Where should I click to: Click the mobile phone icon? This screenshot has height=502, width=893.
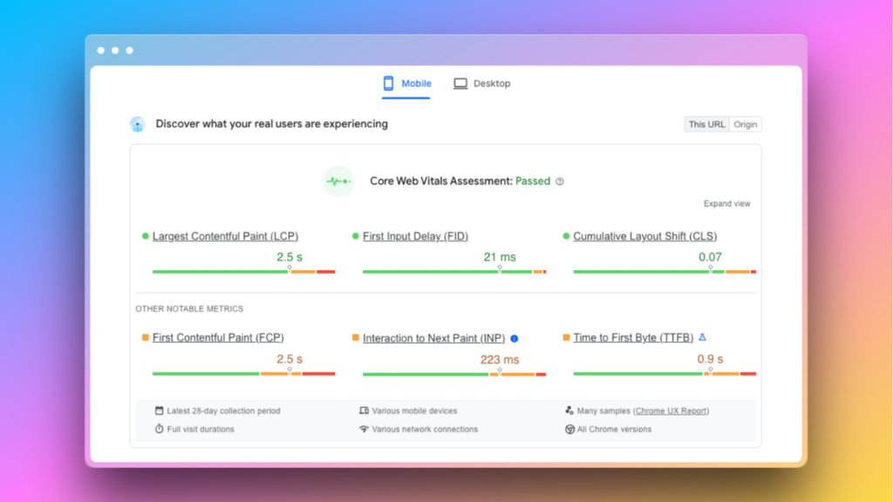click(388, 84)
